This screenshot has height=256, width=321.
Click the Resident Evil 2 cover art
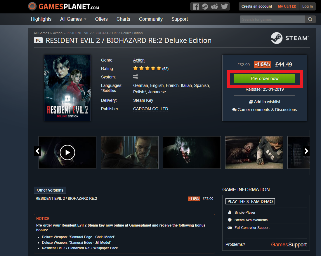[x=67, y=88]
